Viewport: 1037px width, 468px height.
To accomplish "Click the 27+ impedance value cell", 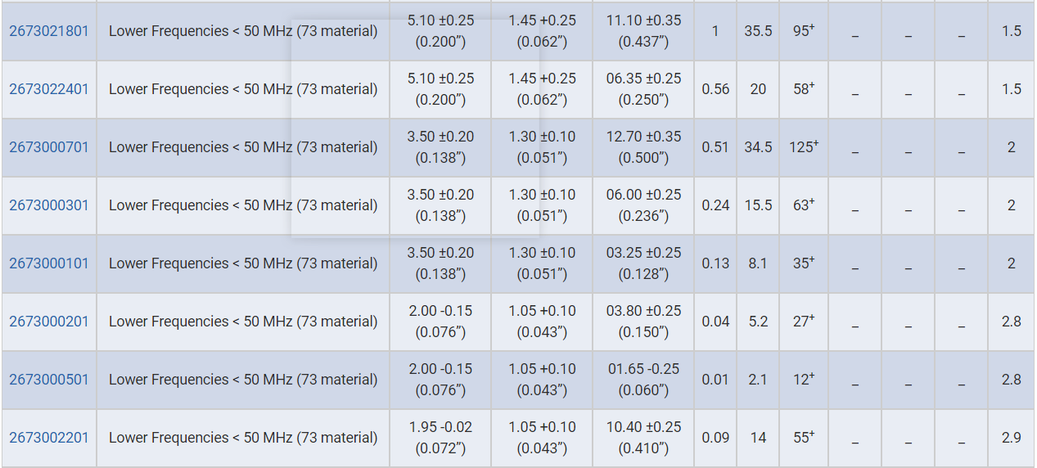I will pos(804,322).
